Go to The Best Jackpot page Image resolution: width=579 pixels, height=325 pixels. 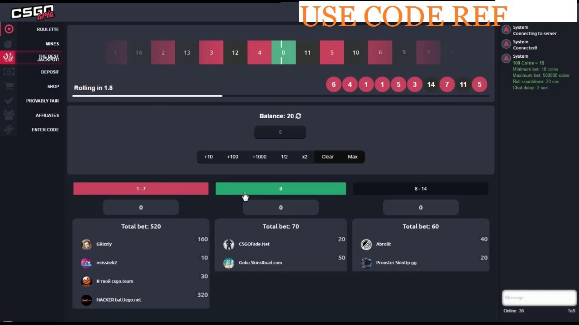[48, 58]
